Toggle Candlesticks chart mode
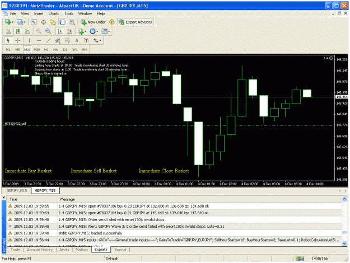 coord(18,31)
